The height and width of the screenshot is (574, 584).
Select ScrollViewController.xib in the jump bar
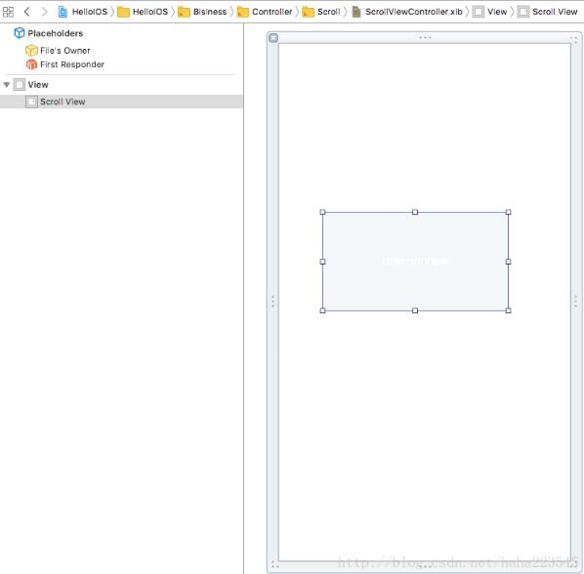pos(407,12)
